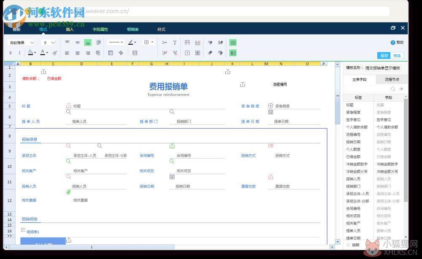Click the 模板名称 name input field

(383, 68)
